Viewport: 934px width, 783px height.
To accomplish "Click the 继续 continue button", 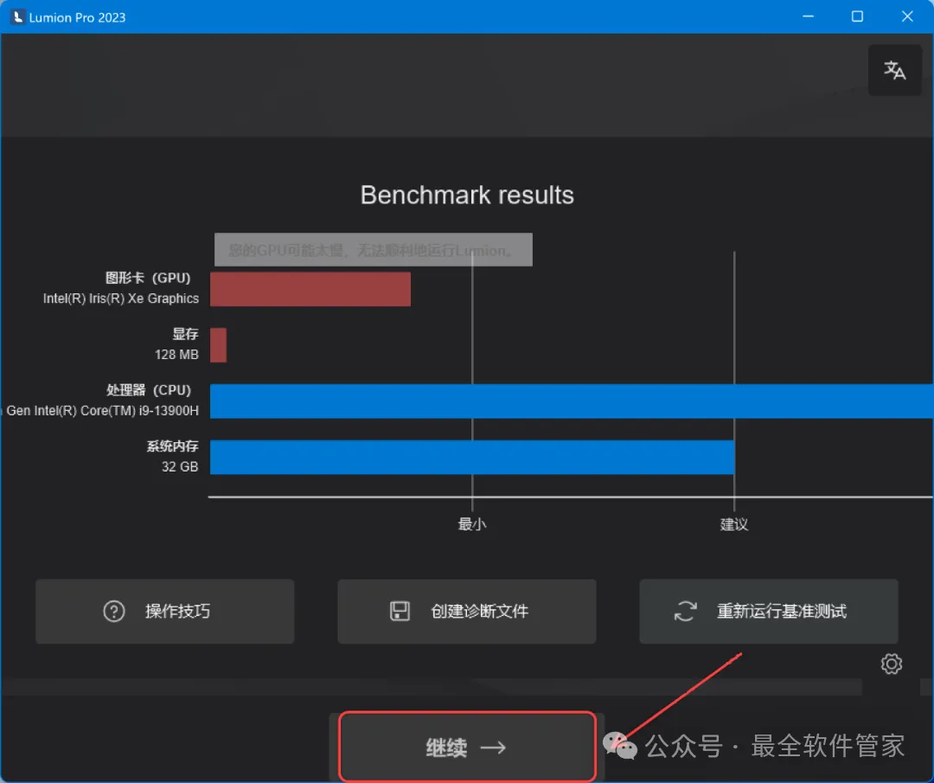I will [x=467, y=747].
